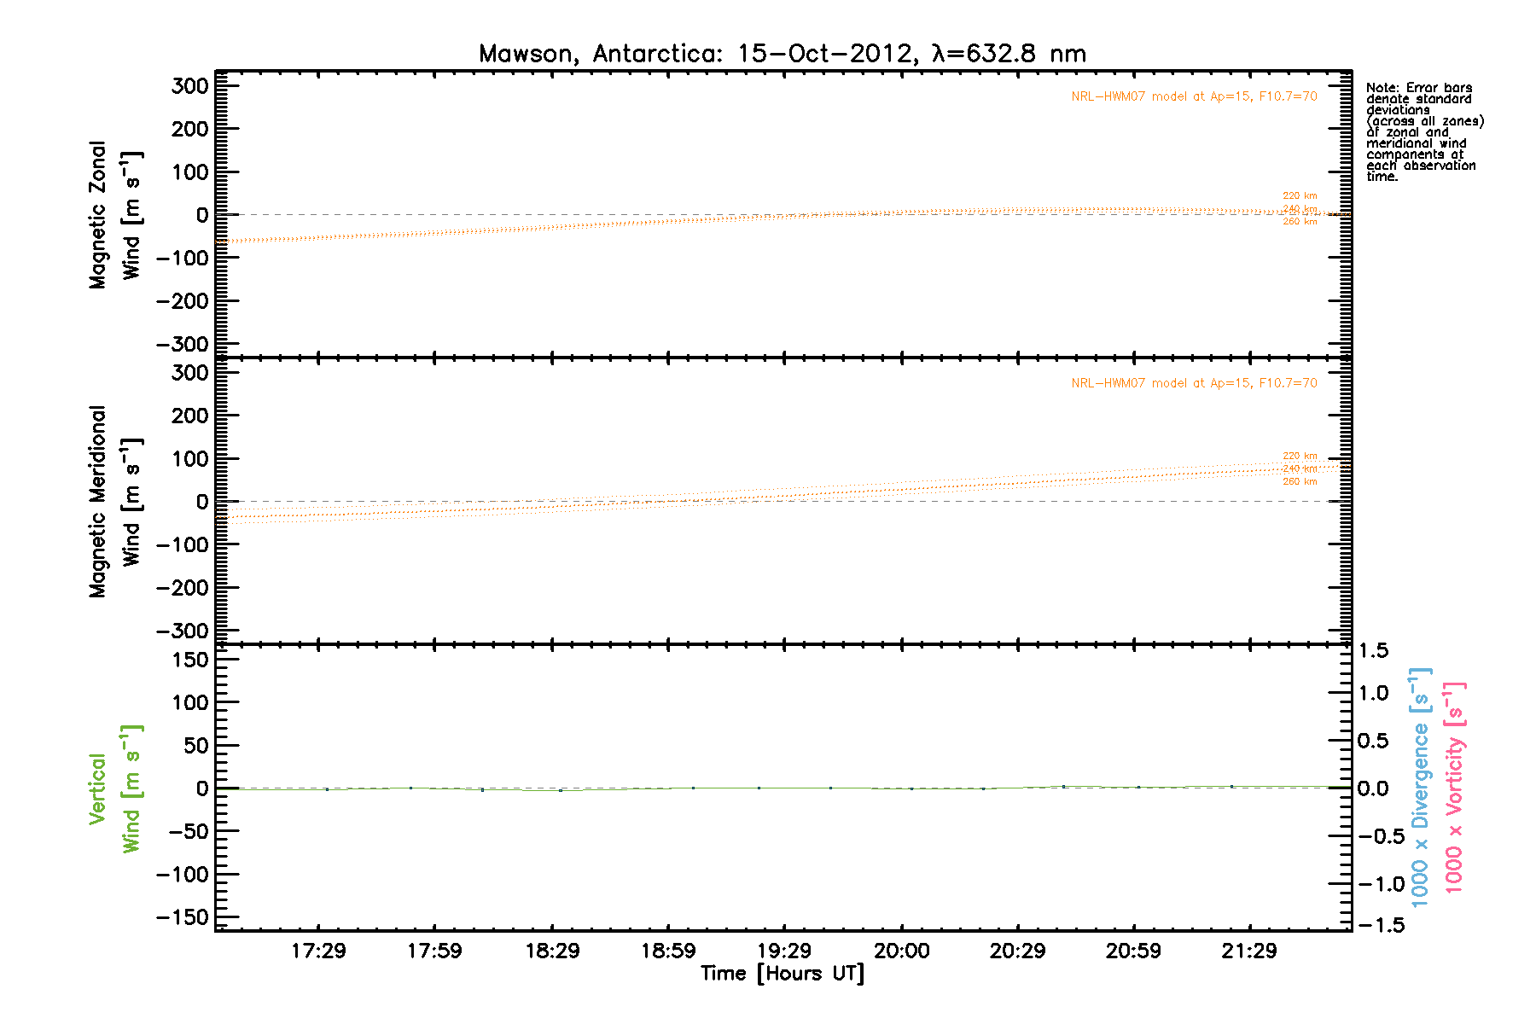This screenshot has width=1536, height=1024.
Task: Click the -50 tick label on the vertical wind axis
Action: click(189, 832)
